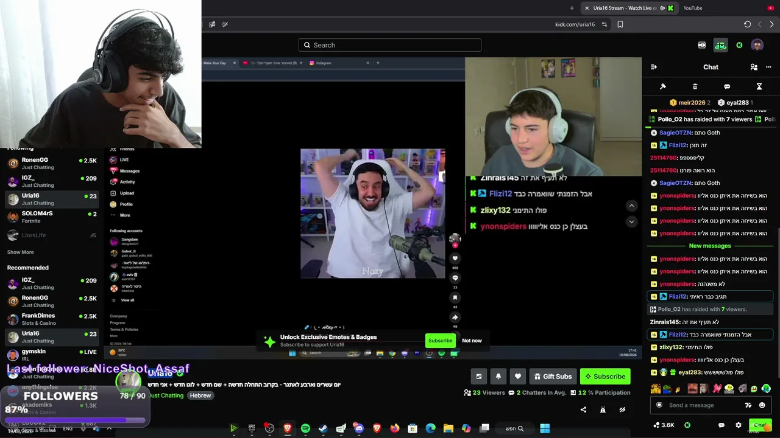Select the Uria16 Stream browser tab
This screenshot has height=438, width=780.
point(629,8)
